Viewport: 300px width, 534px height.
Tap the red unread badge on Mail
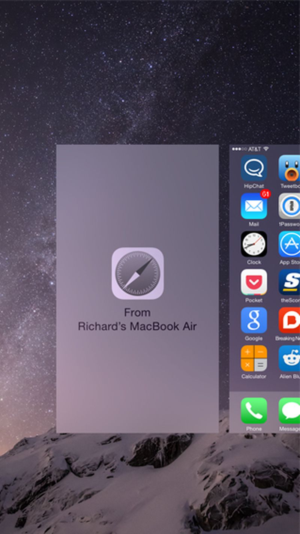click(x=265, y=194)
